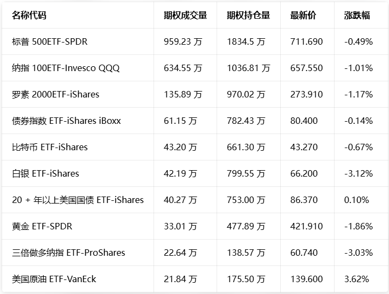Open 三倍做多纳指 ETF-ProShares entry
The image size is (389, 294).
click(x=68, y=253)
